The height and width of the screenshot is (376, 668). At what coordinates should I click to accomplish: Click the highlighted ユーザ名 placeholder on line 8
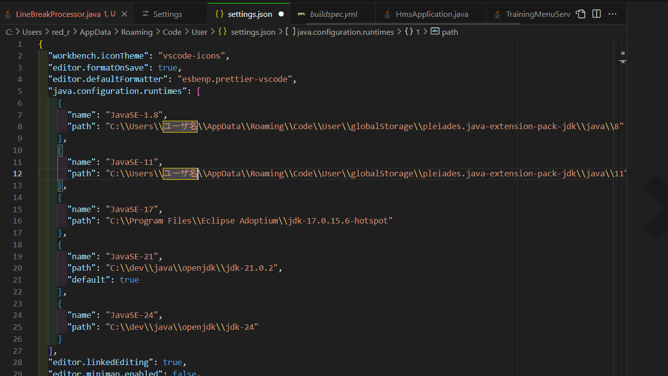pyautogui.click(x=180, y=126)
